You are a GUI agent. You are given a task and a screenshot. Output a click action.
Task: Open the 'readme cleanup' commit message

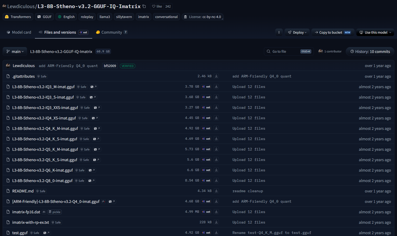tap(248, 191)
